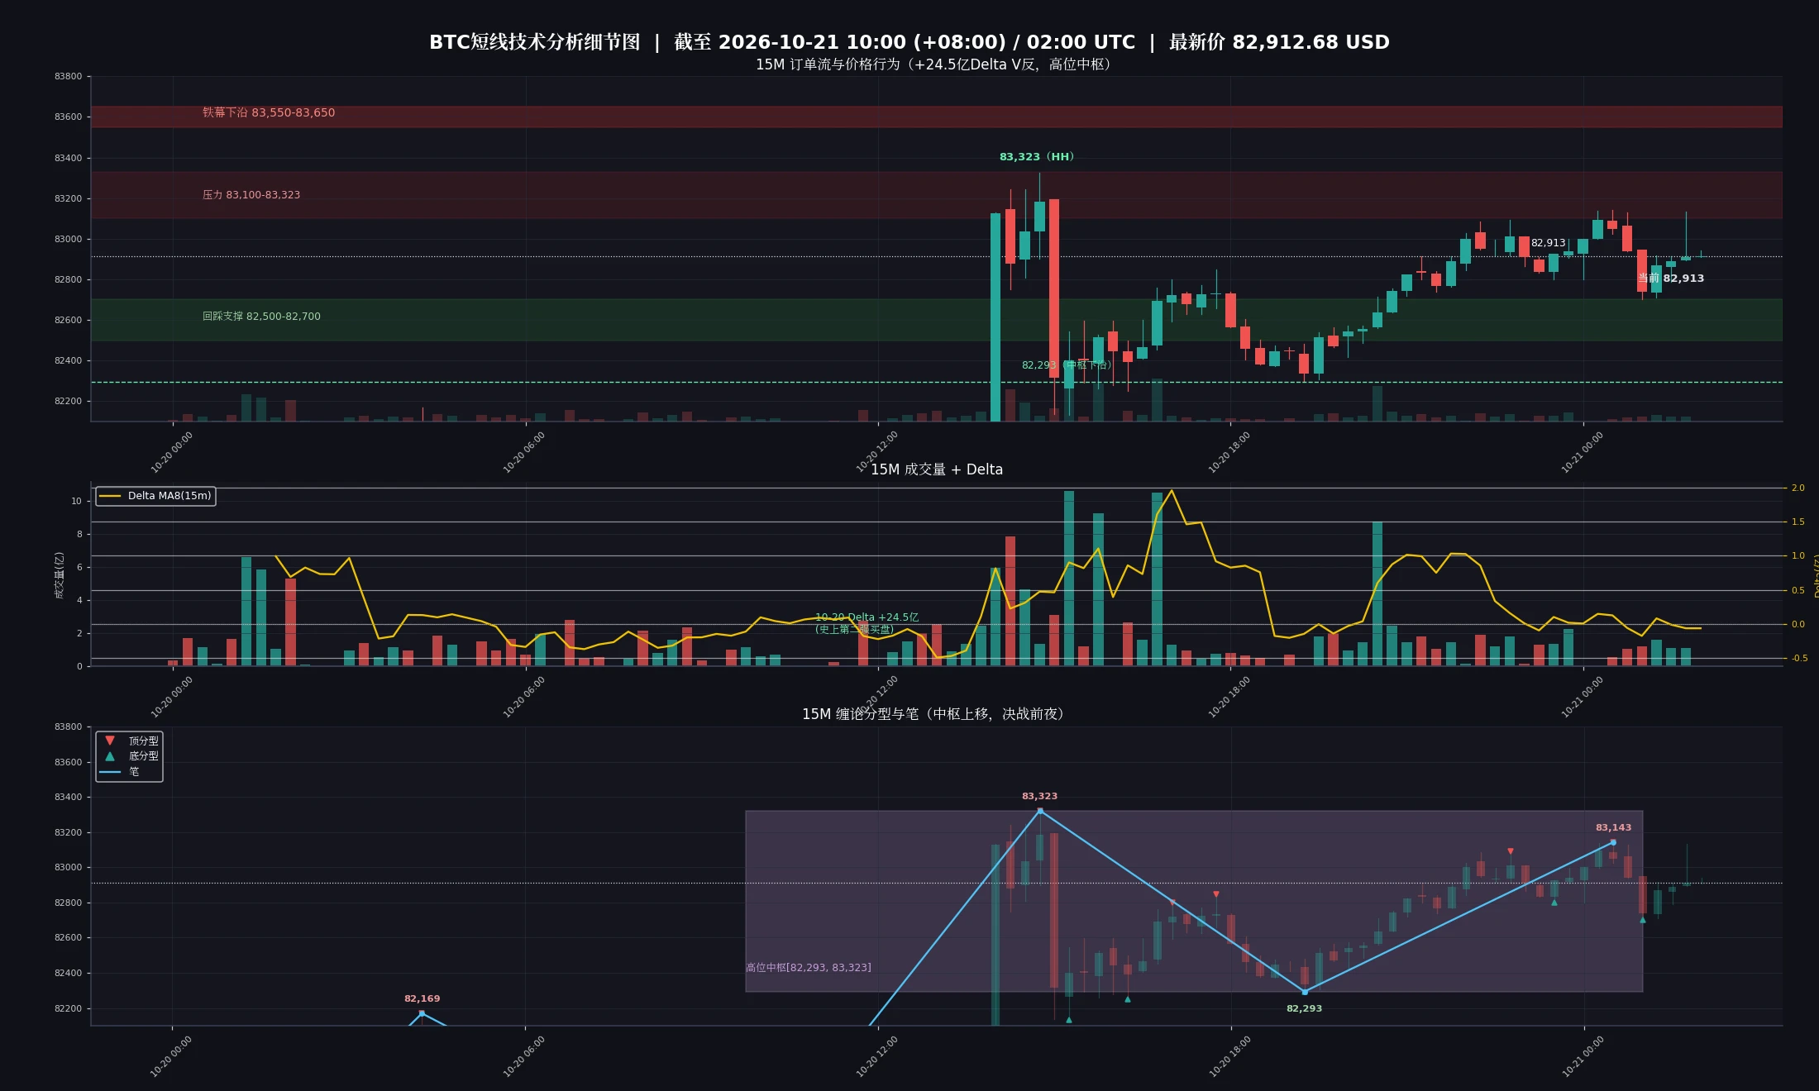1819x1091 pixels.
Task: Click the yellow Delta MA8 legend line sample
Action: pos(110,496)
